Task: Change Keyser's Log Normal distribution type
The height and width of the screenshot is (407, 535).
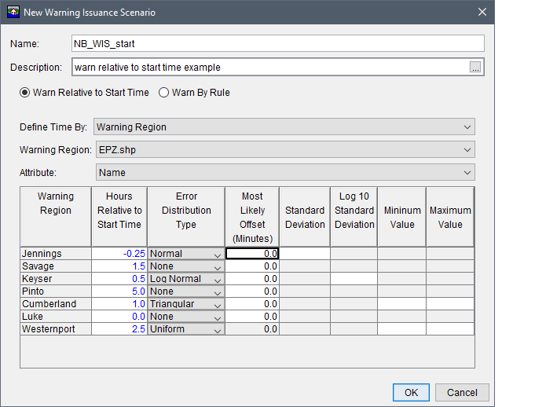Action: click(x=185, y=279)
